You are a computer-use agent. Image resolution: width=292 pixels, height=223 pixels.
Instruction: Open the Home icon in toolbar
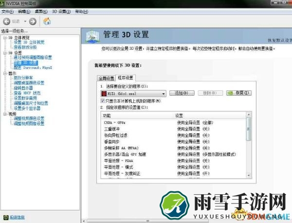(x=47, y=21)
